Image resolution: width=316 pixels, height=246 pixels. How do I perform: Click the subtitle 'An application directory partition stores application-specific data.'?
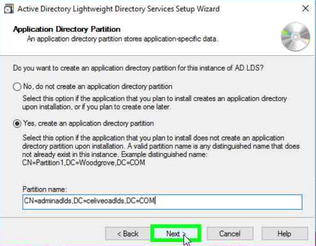[123, 39]
